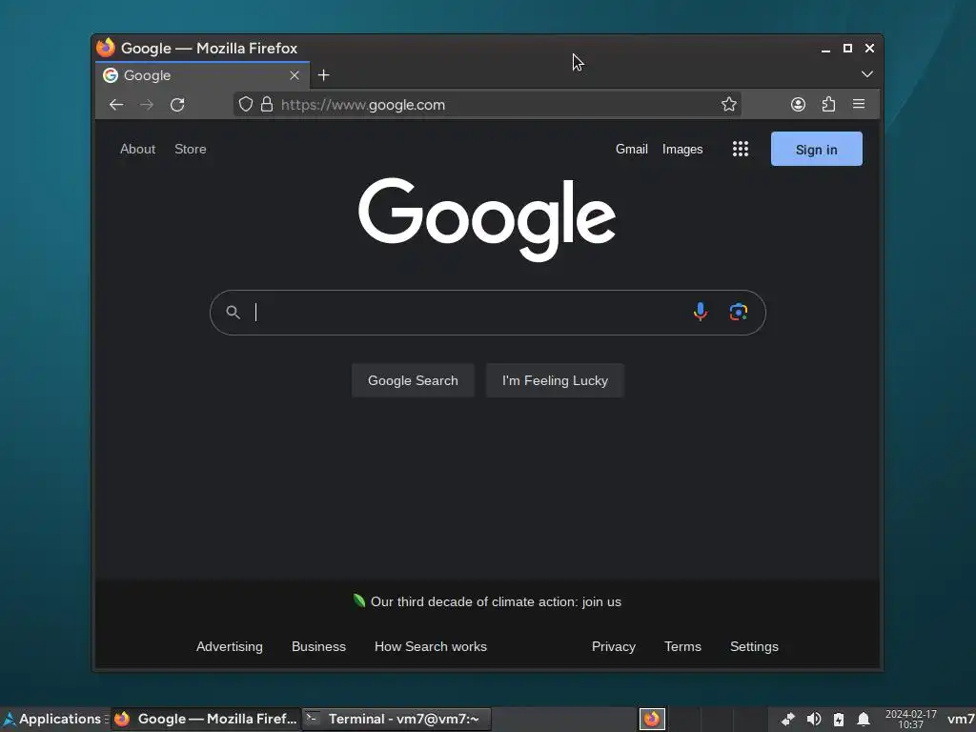
Task: Search by image with Lens icon
Action: [x=739, y=312]
